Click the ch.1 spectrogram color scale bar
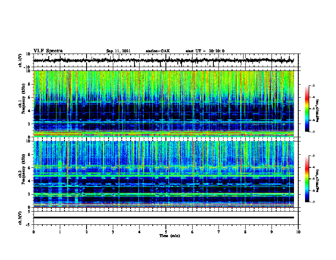 (307, 109)
